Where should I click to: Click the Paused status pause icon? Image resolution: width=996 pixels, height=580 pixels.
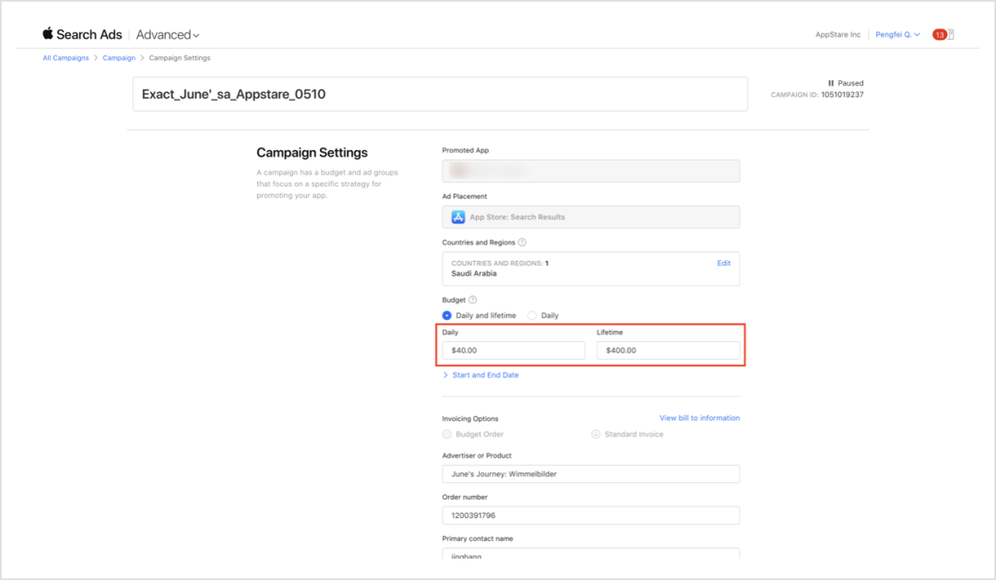(831, 83)
